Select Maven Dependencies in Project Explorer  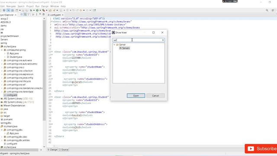pyautogui.click(x=14, y=106)
